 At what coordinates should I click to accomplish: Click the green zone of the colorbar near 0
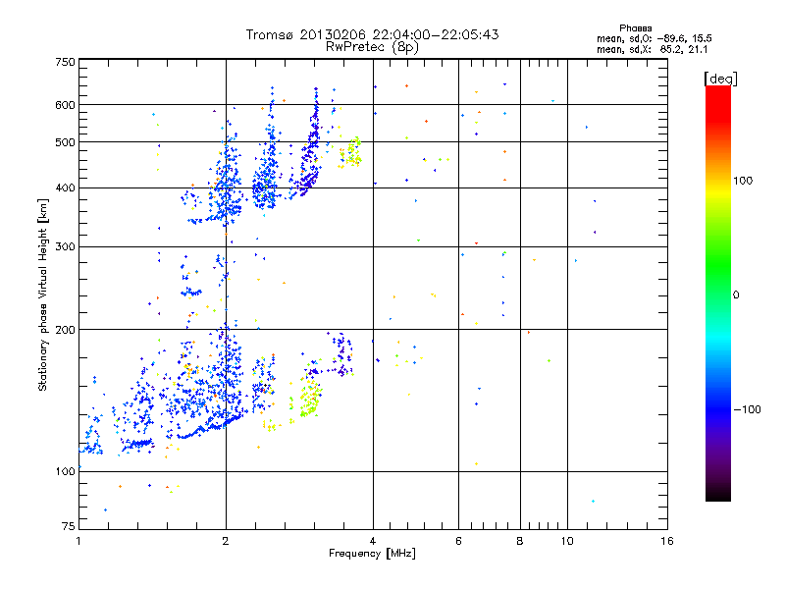point(718,281)
